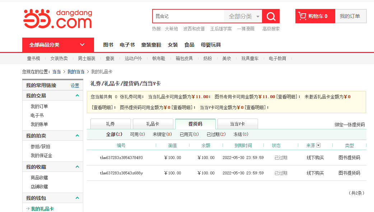The height and width of the screenshot is (212, 374).
Task: Open hot search 一禅漫画
Action: coord(246,29)
